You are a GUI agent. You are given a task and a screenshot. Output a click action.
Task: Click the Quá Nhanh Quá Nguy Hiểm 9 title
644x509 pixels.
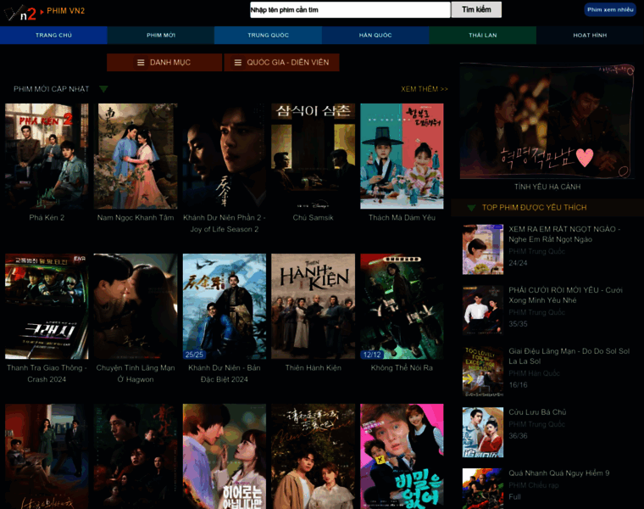pos(559,473)
